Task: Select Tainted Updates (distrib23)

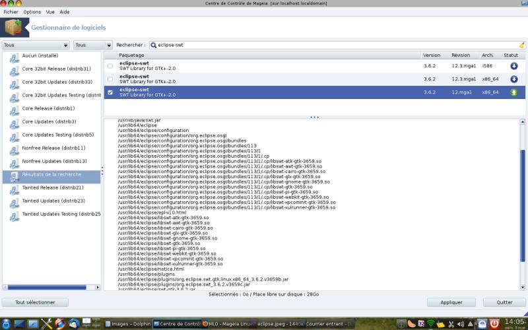Action: (51, 203)
